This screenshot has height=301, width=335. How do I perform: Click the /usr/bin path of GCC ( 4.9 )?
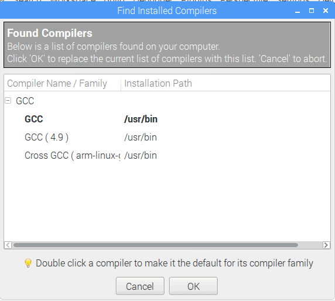[x=141, y=138]
